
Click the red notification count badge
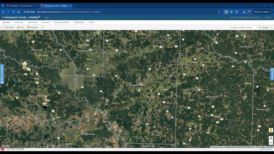(x=2, y=149)
